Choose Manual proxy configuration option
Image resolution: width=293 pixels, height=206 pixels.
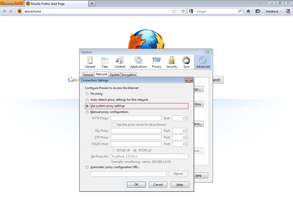[x=87, y=112]
